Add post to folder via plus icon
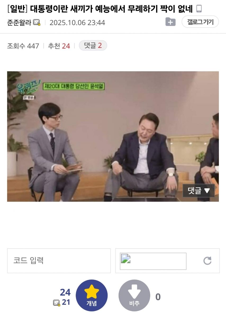 (170, 22)
